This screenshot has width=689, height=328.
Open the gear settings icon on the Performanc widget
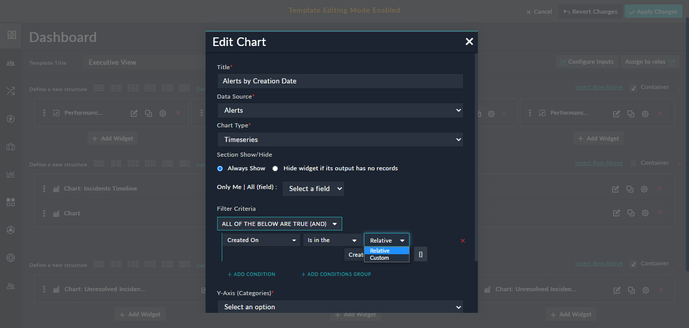[163, 113]
